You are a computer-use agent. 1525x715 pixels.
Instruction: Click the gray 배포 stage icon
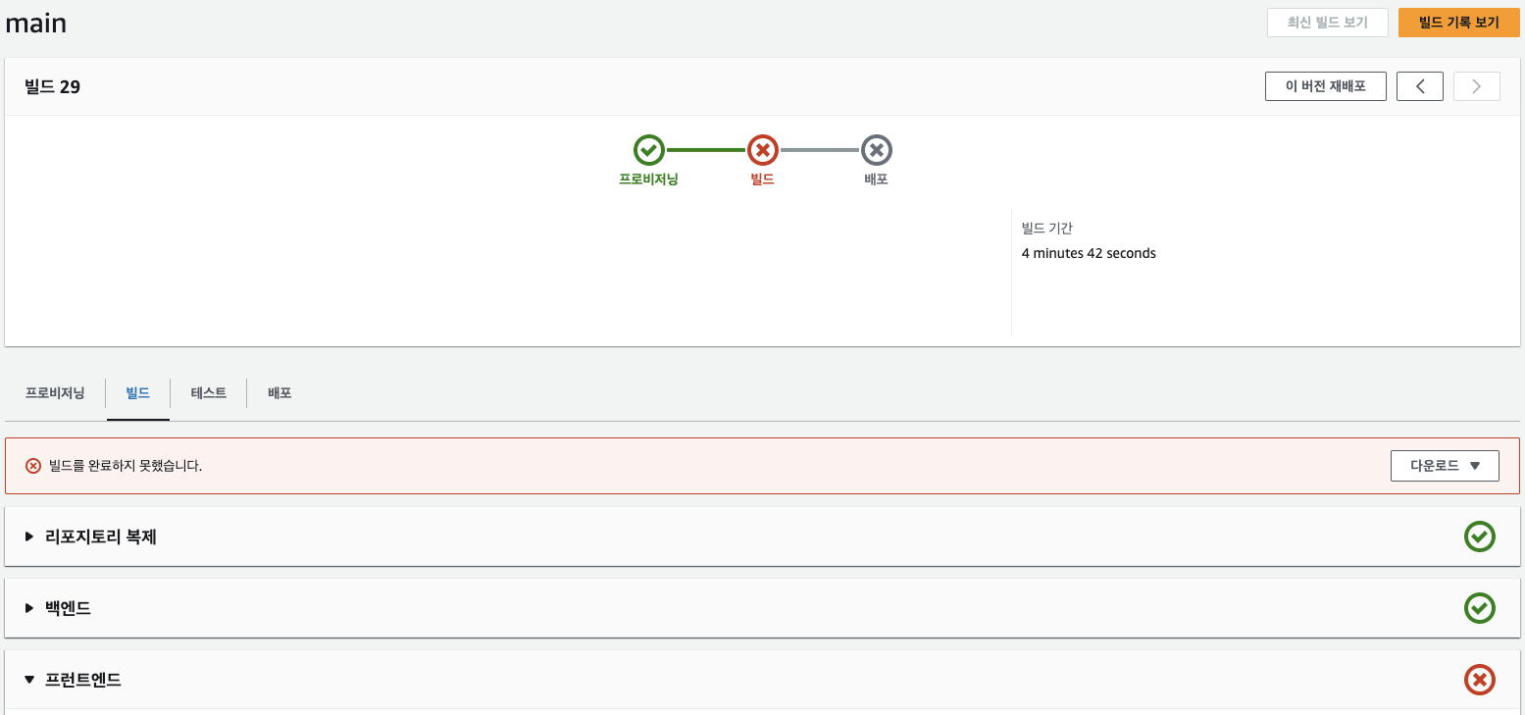pos(876,150)
